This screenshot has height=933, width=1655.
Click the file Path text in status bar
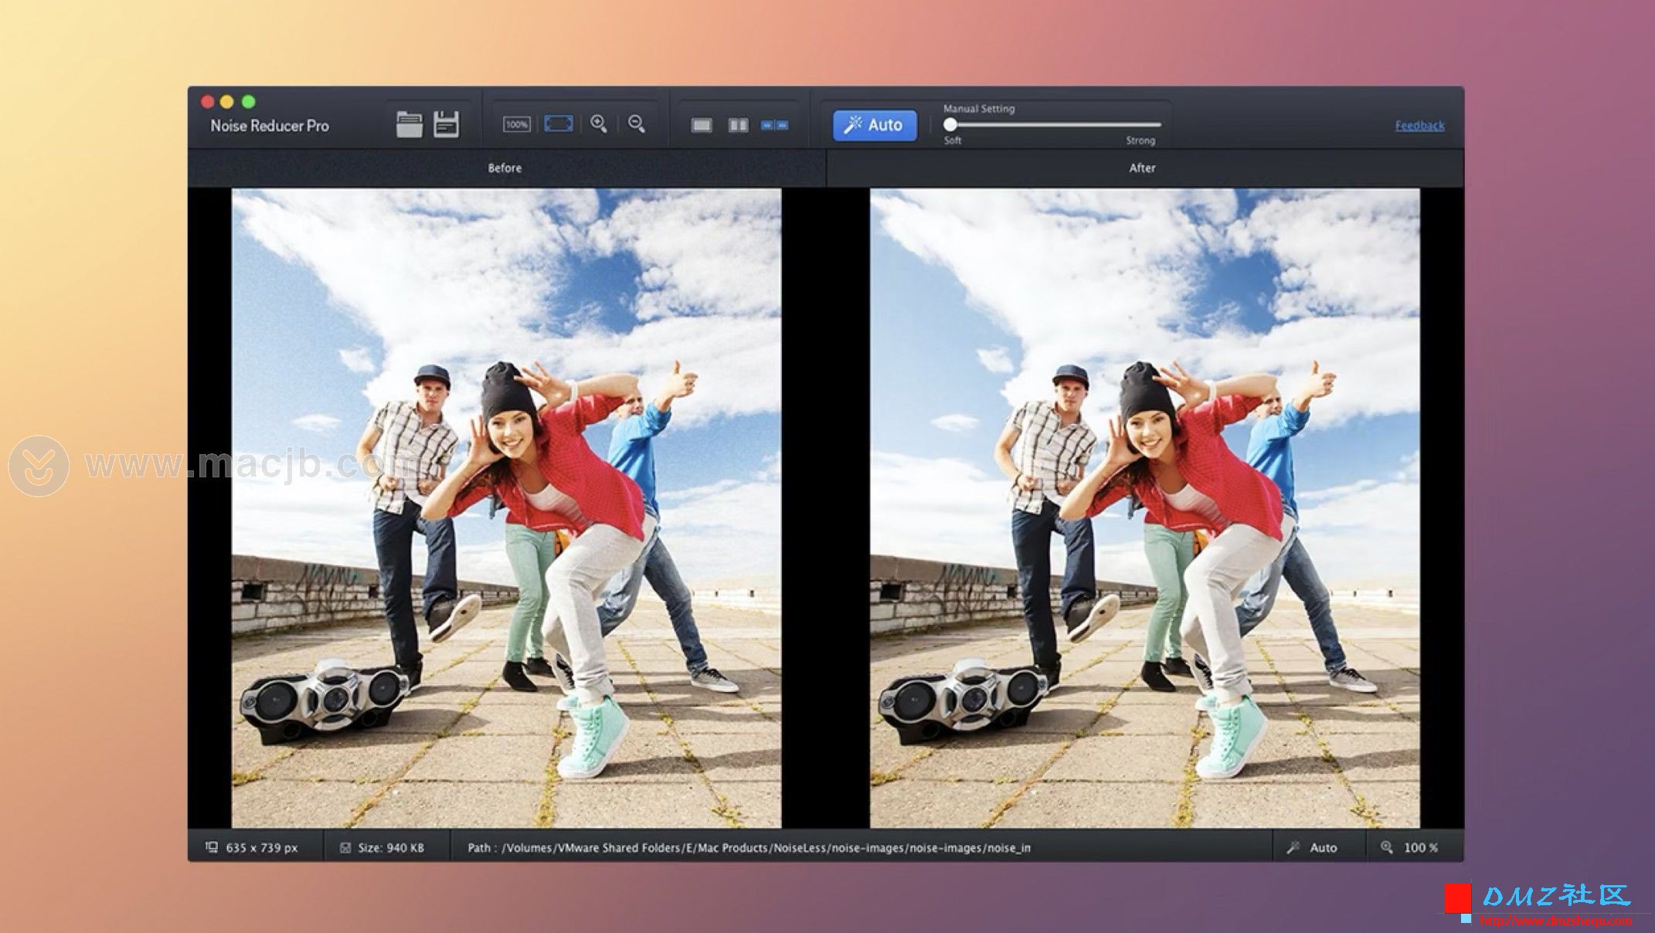[749, 848]
